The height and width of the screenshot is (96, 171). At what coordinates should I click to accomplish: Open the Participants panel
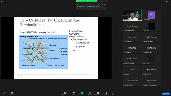coord(65,93)
